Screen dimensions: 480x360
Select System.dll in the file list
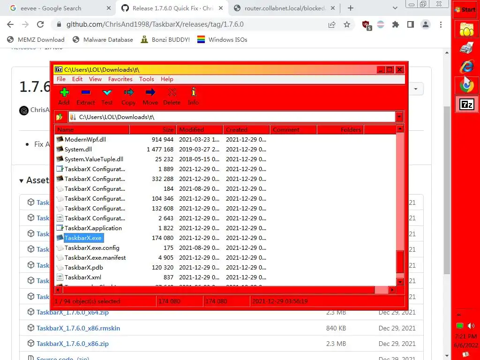point(78,150)
